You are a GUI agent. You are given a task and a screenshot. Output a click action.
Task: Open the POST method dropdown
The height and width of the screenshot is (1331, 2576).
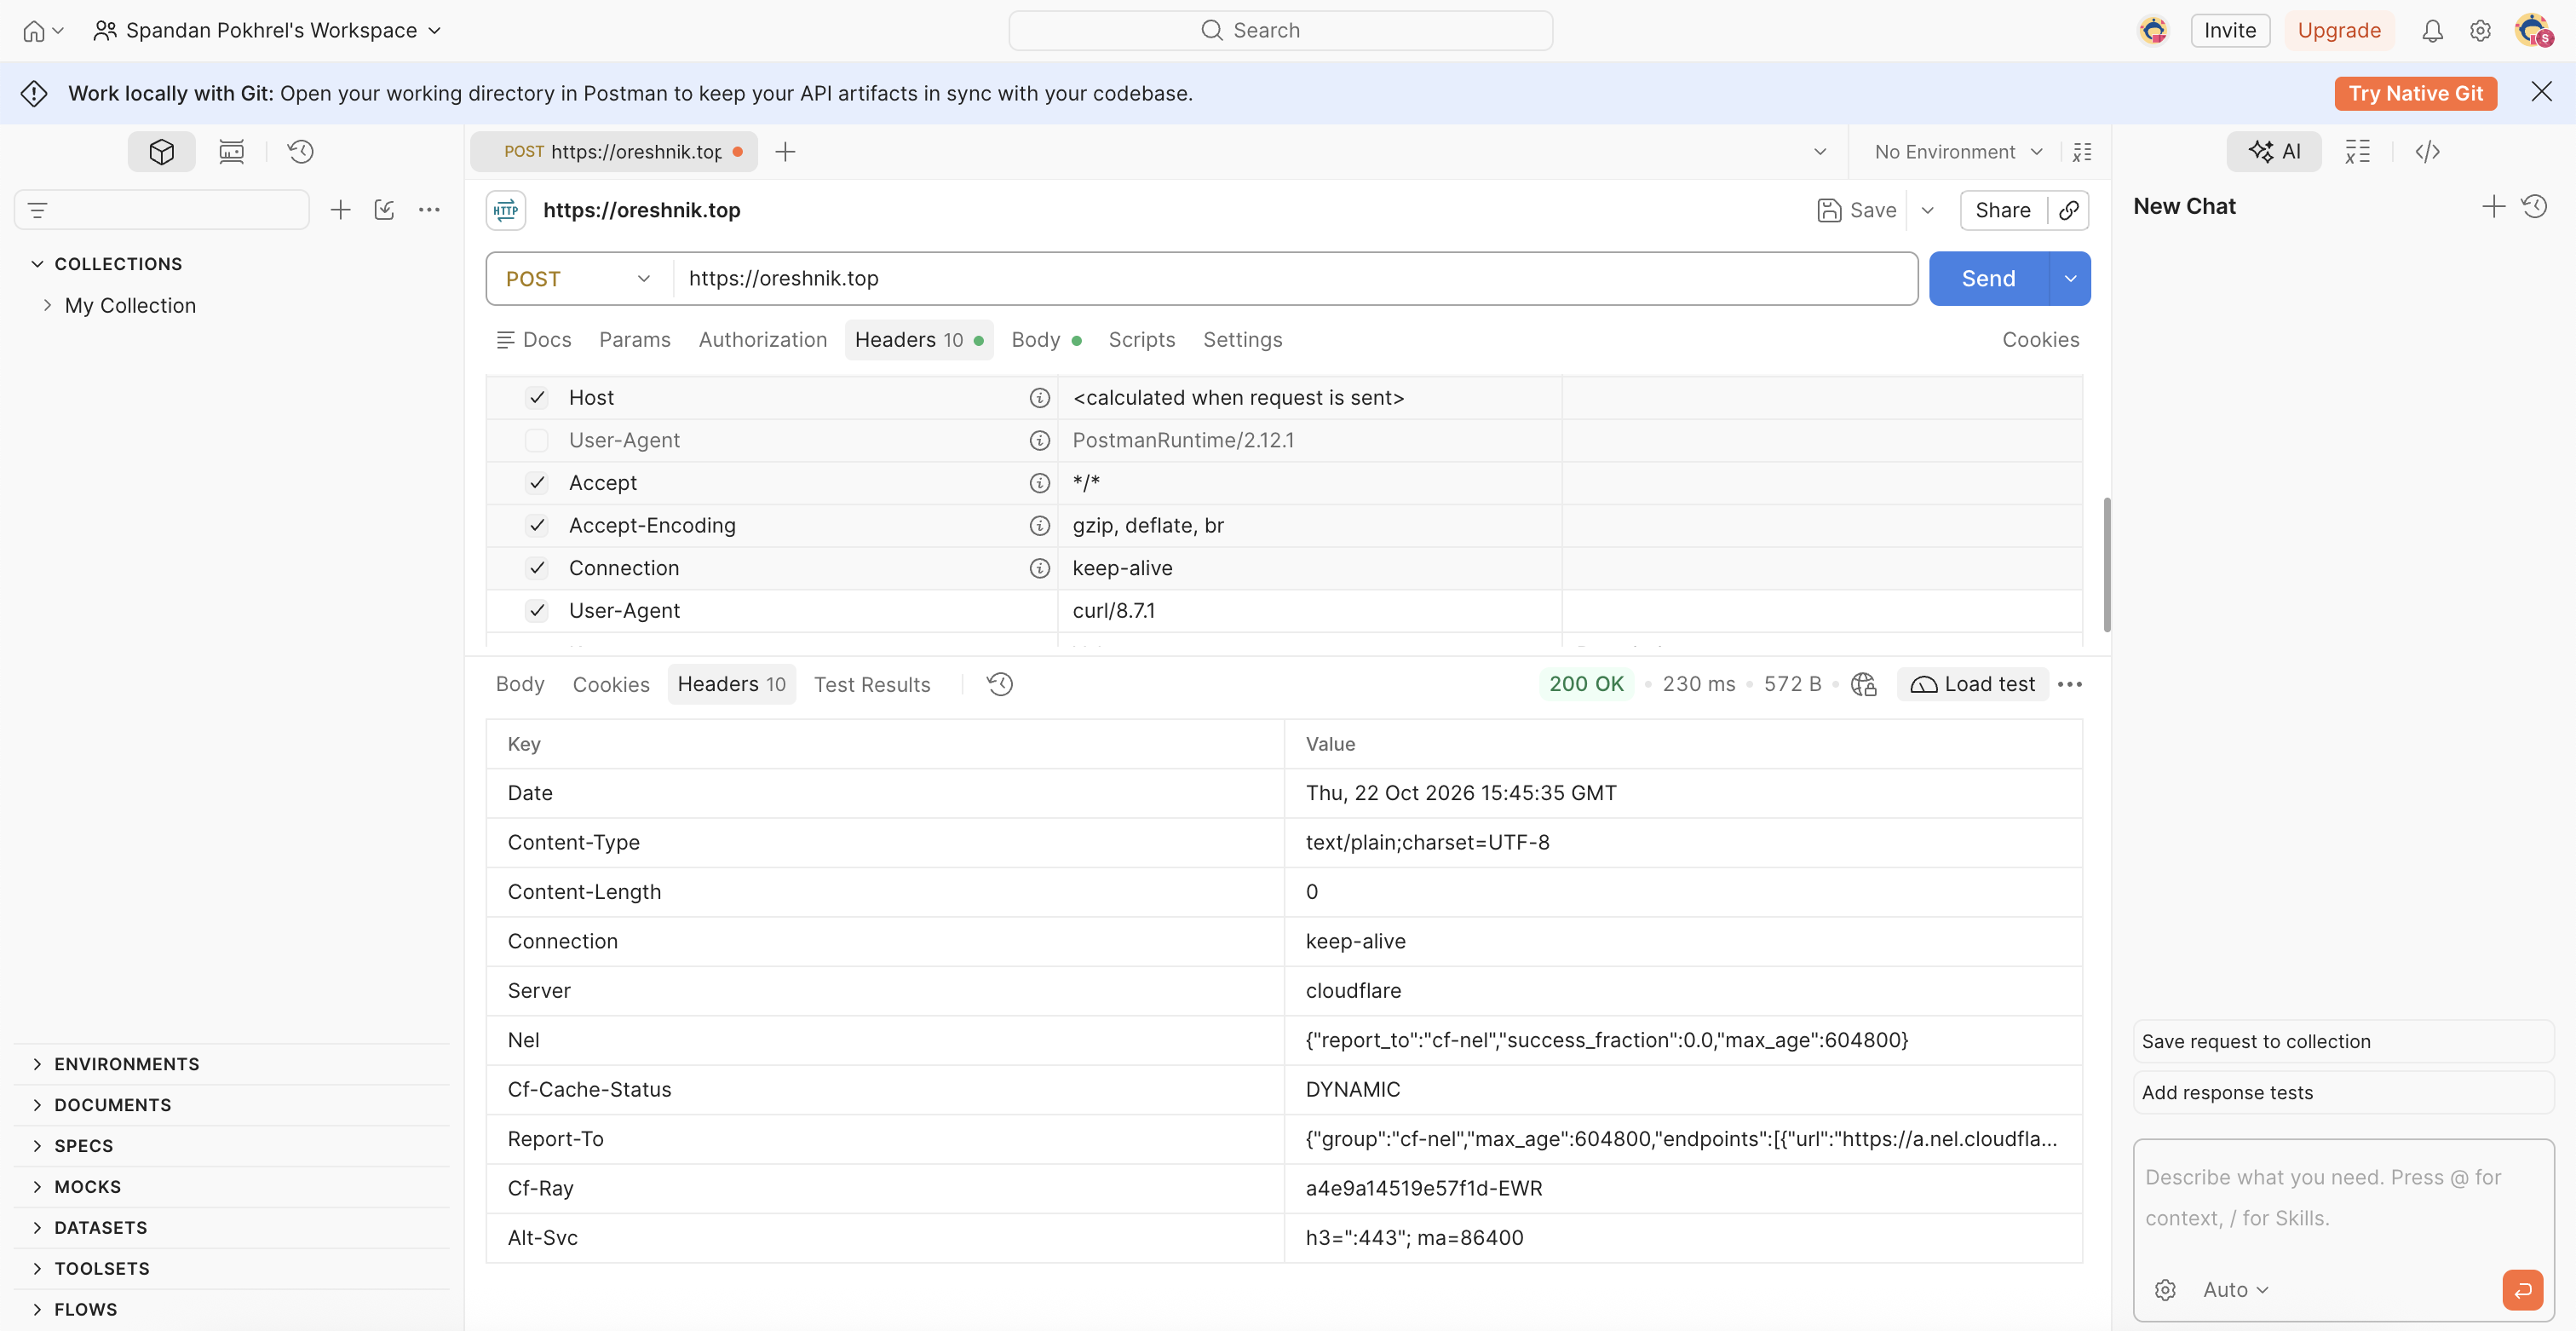point(578,279)
